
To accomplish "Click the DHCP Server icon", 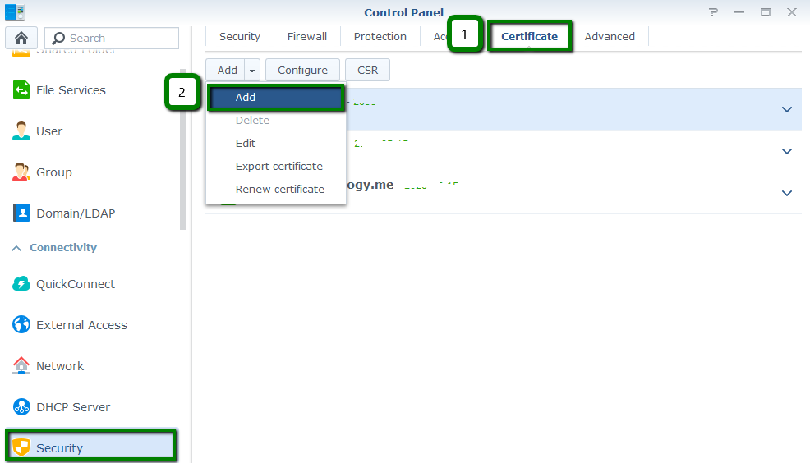I will pos(21,407).
